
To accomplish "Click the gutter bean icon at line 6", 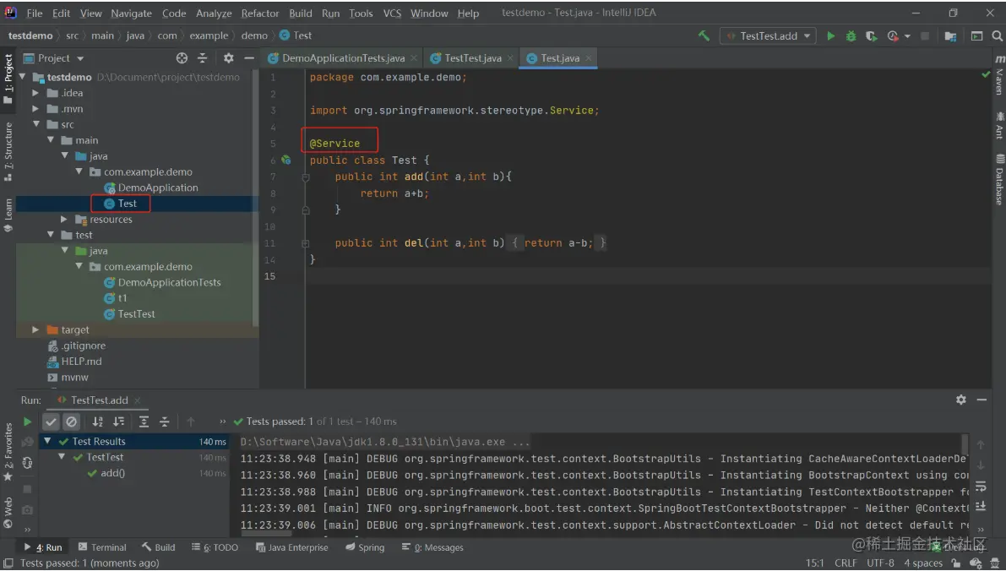I will [286, 160].
